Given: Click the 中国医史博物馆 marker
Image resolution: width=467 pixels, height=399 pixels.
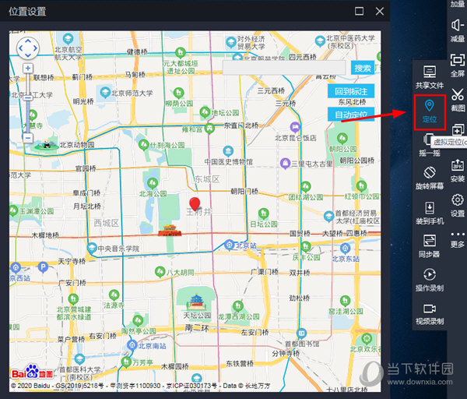Looking at the screenshot, I should 228,151.
